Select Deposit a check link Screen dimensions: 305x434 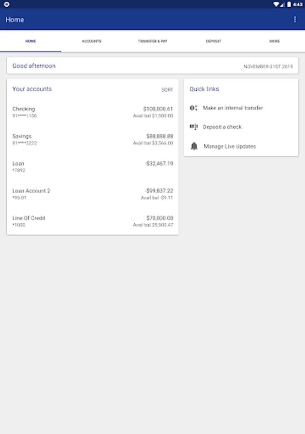point(222,127)
